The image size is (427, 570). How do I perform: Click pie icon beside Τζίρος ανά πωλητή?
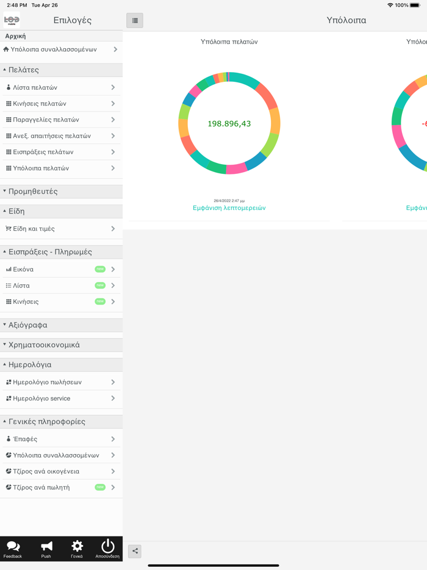[9, 487]
